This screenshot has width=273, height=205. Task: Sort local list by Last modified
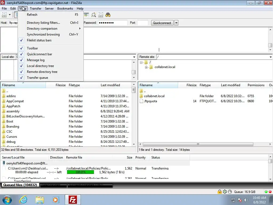tap(115, 85)
